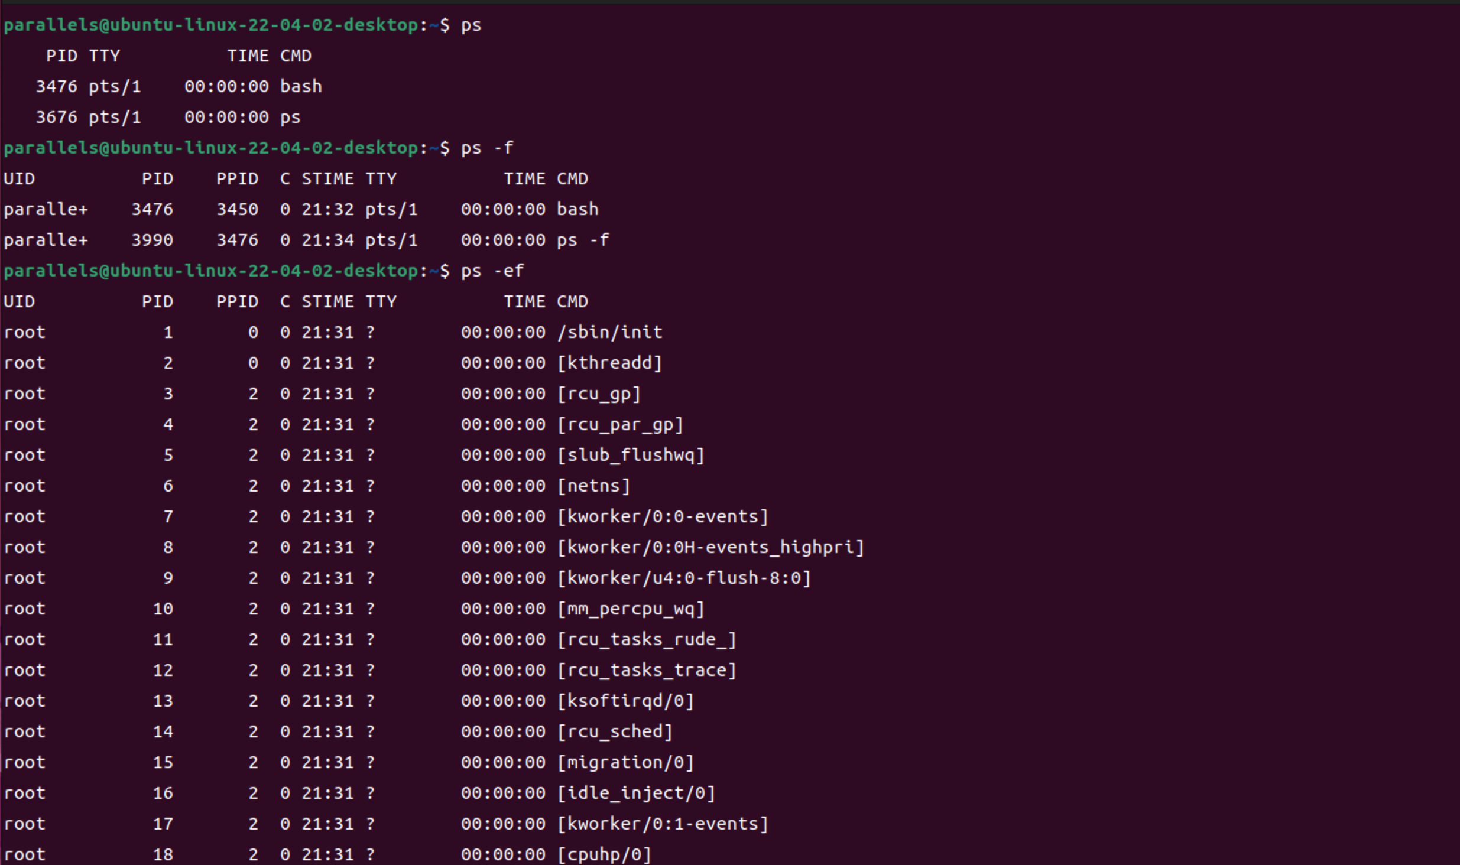This screenshot has width=1460, height=865.
Task: Click PID 3990 in ps -f output
Action: point(152,240)
